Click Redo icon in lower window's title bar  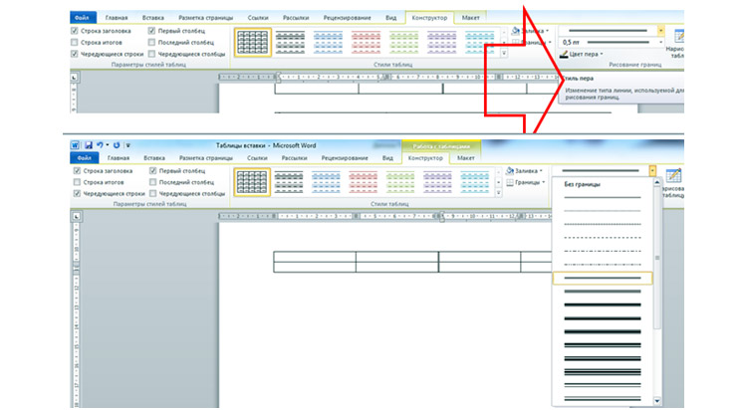pos(117,145)
